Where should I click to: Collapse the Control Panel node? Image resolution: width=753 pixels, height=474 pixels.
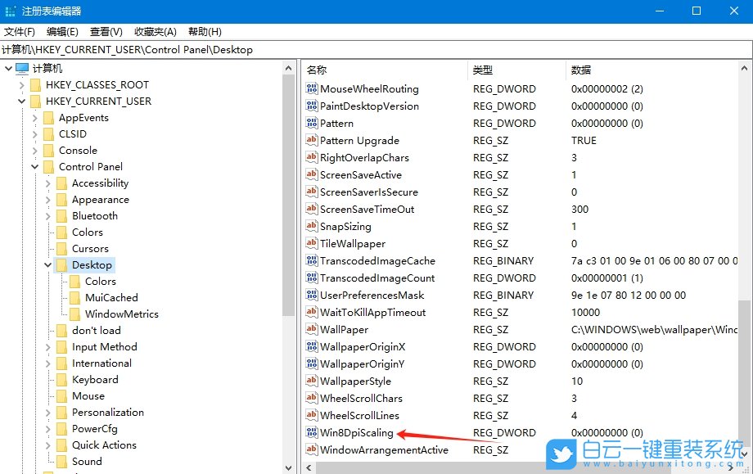[34, 166]
